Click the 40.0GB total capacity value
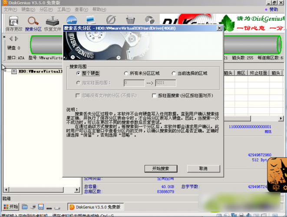The width and height of the screenshot is (287, 217). [x=168, y=187]
